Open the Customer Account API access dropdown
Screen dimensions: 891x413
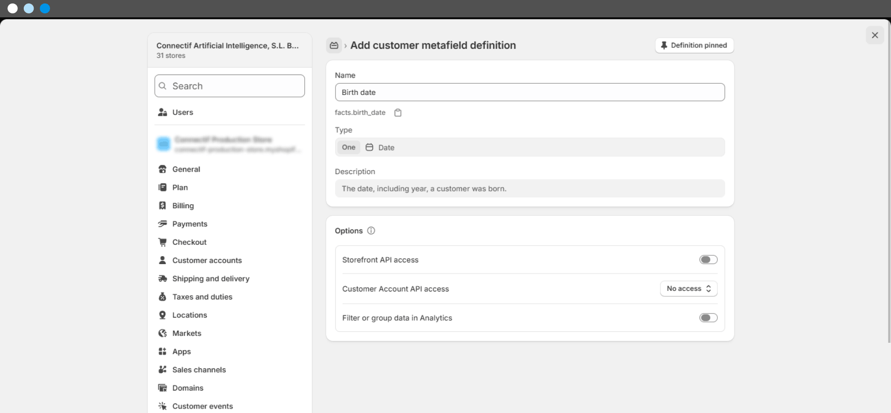(x=689, y=289)
